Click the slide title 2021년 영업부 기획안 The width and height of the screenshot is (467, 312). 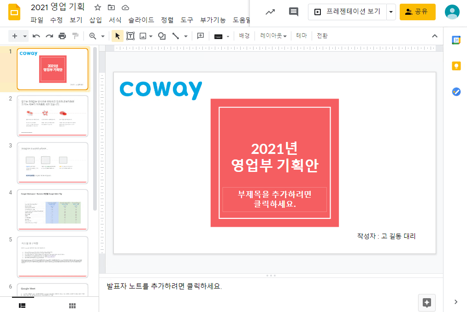point(275,157)
